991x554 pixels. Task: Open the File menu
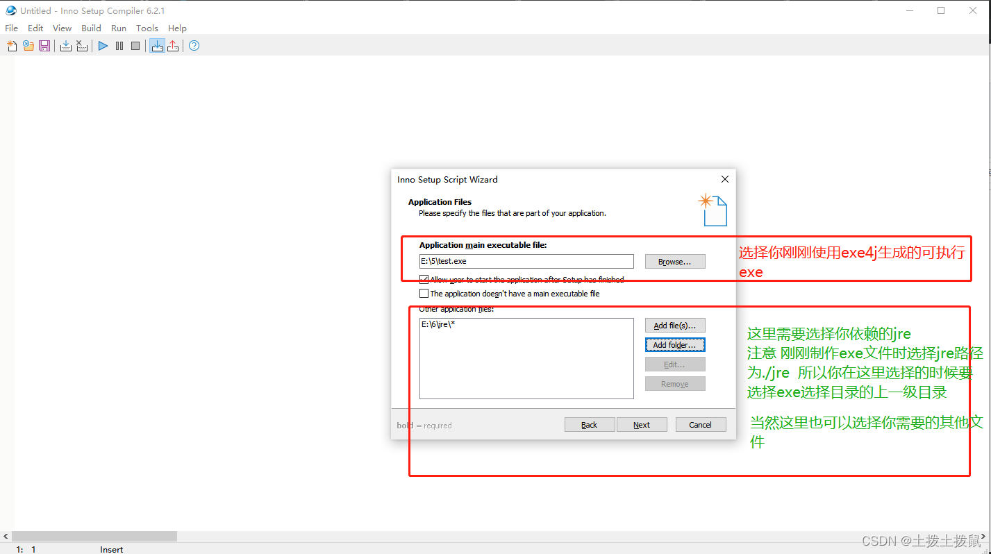tap(12, 28)
